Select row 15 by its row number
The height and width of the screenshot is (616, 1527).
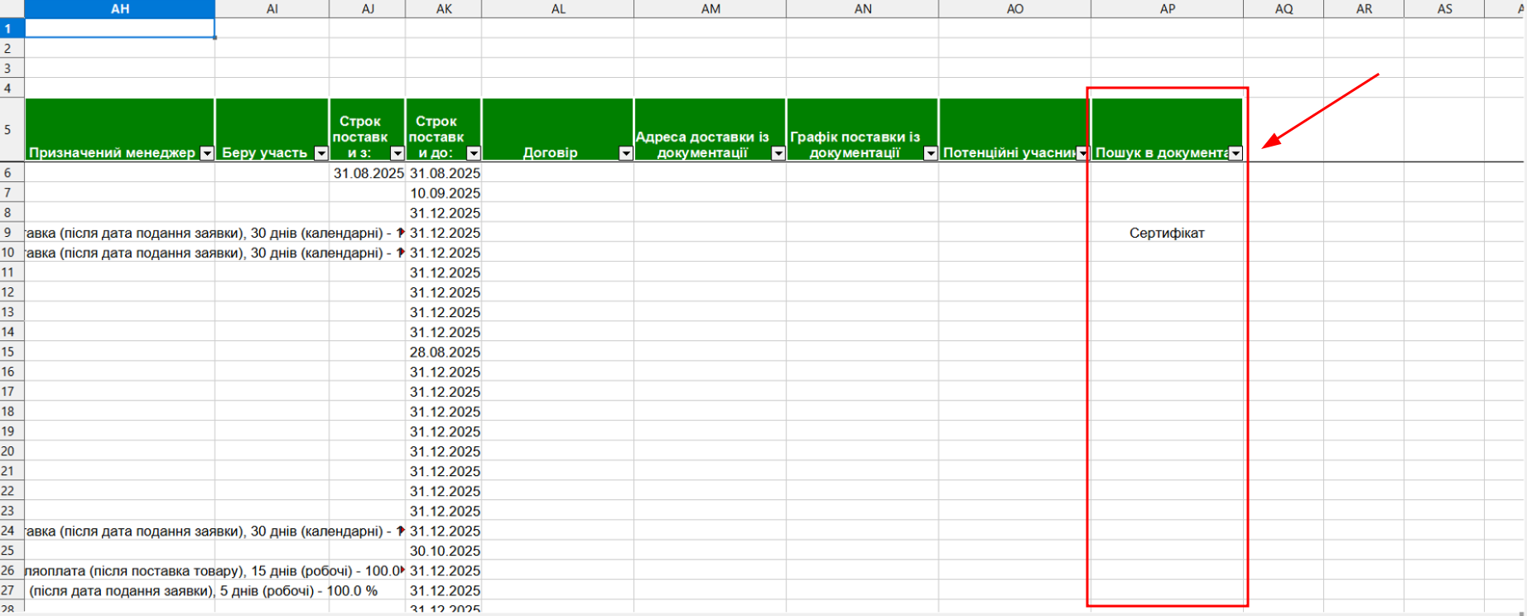(x=8, y=352)
